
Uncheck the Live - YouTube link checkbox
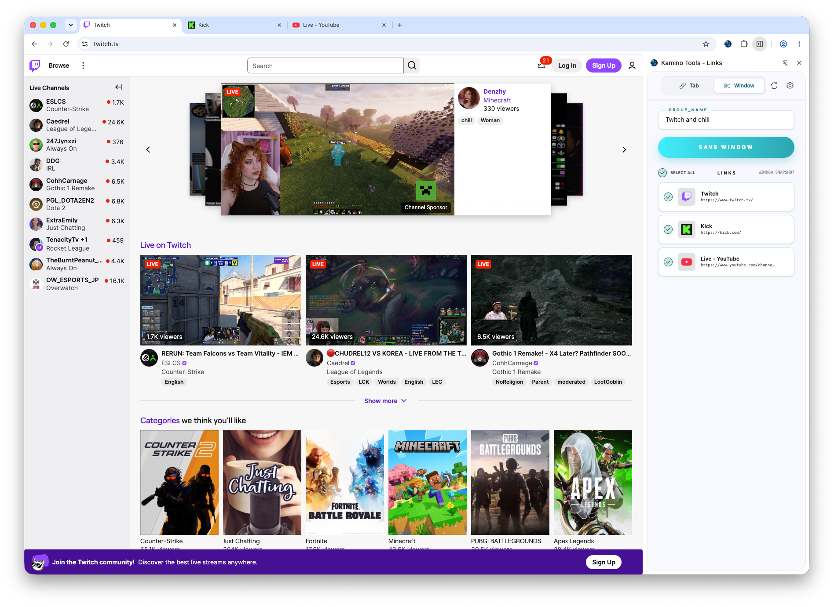tap(668, 262)
